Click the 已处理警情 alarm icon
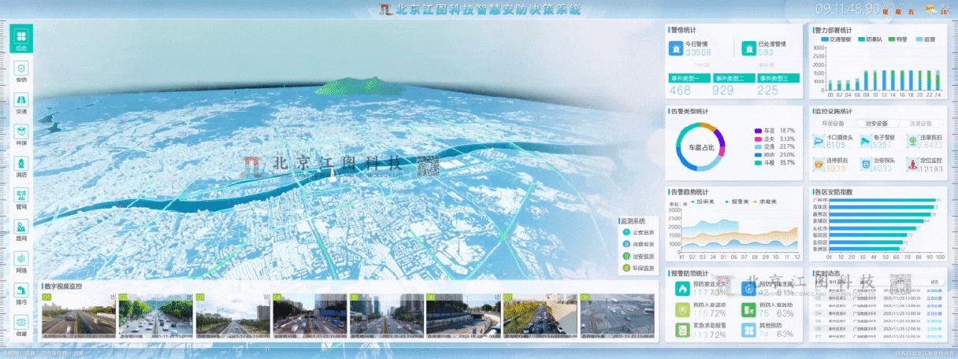This screenshot has height=359, width=958. [x=748, y=49]
